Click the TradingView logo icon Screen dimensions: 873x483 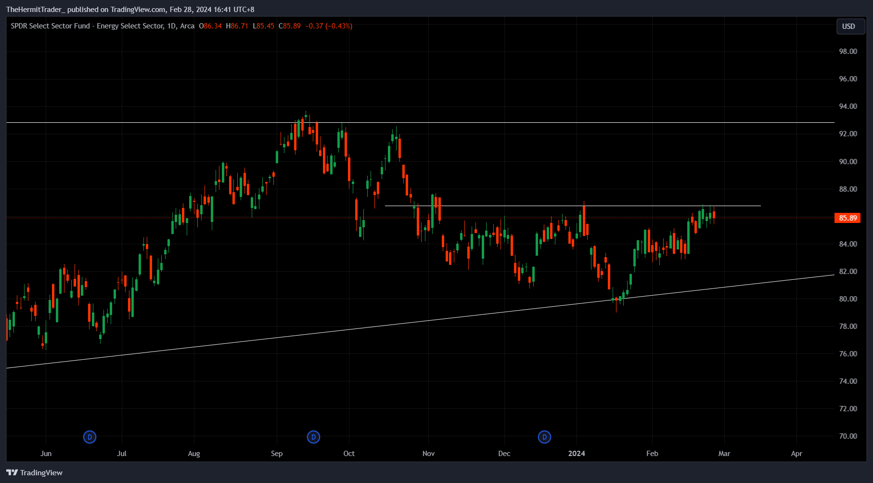(12, 473)
